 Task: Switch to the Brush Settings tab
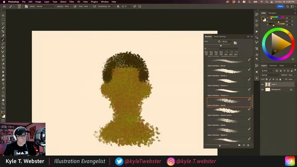click(x=220, y=37)
